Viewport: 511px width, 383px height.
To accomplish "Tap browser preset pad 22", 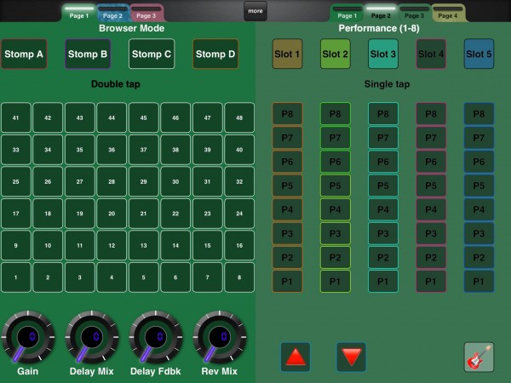I will pyautogui.click(x=175, y=214).
